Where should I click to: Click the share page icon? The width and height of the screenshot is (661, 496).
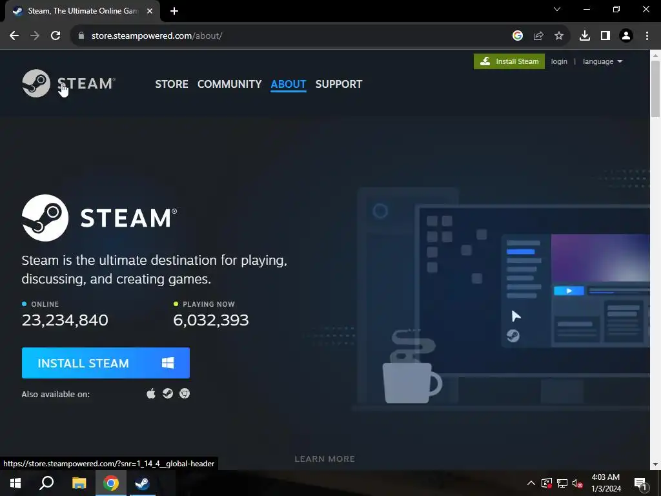click(x=538, y=36)
